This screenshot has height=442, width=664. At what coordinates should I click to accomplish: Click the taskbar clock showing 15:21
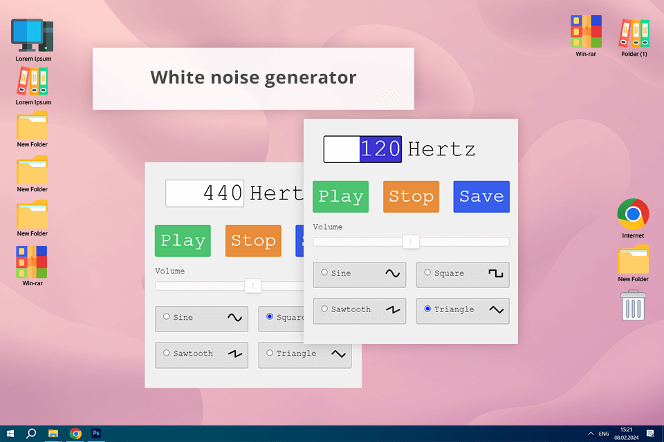pos(627,434)
